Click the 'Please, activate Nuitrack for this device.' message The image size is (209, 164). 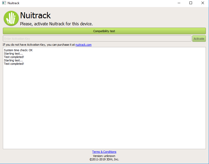(56, 24)
